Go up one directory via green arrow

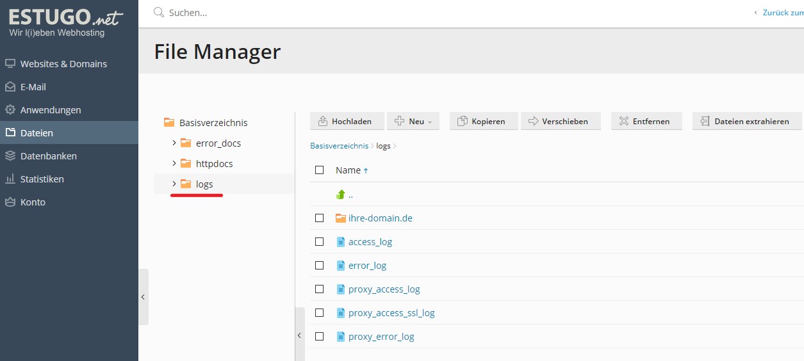[x=341, y=195]
